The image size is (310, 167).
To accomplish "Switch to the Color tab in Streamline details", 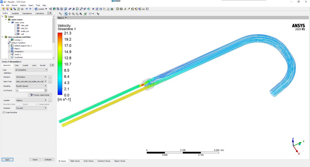I will (x=17, y=65).
